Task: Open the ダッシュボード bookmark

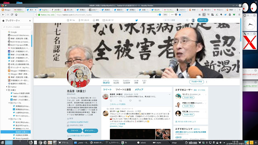Action: click(19, 67)
